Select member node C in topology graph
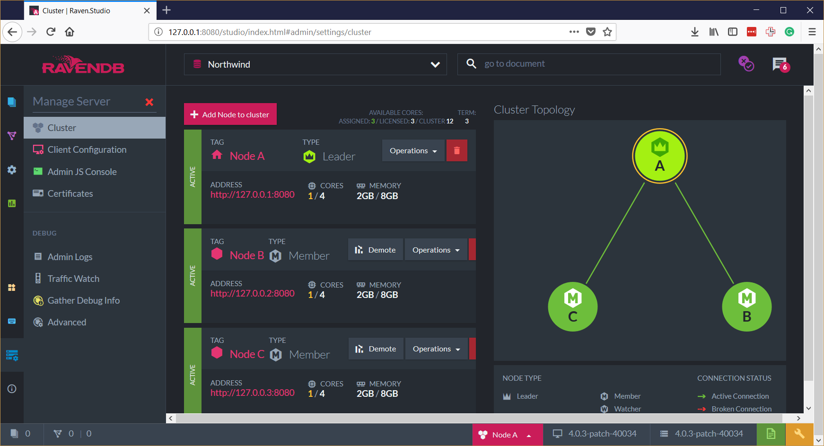Image resolution: width=824 pixels, height=446 pixels. (x=573, y=307)
